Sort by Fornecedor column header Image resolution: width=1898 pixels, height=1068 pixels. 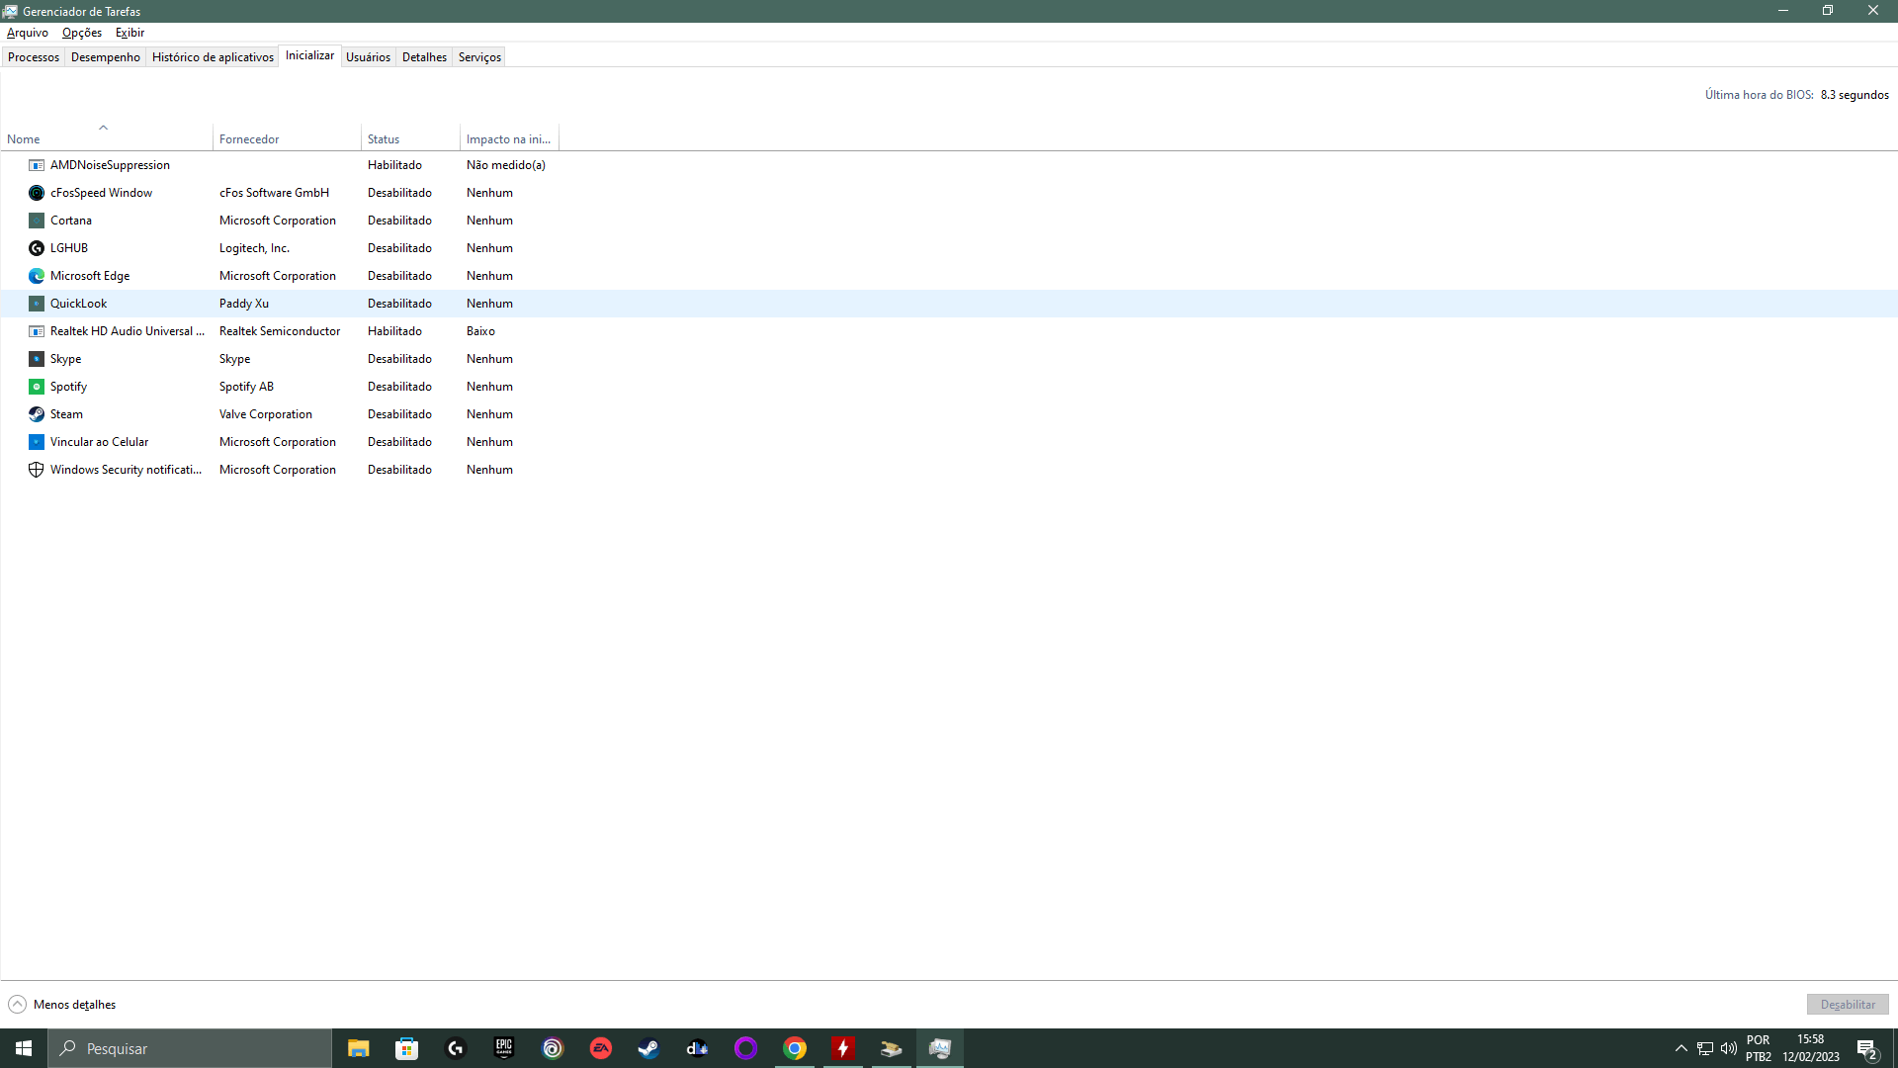[x=287, y=139]
